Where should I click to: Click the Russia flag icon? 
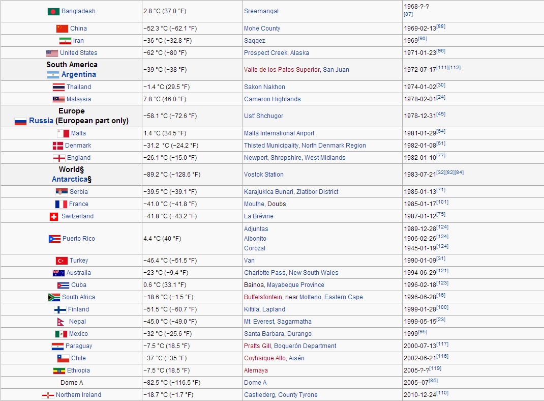(x=20, y=121)
